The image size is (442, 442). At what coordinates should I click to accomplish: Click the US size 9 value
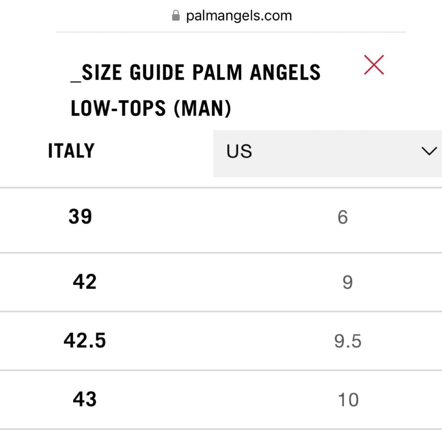tap(348, 282)
